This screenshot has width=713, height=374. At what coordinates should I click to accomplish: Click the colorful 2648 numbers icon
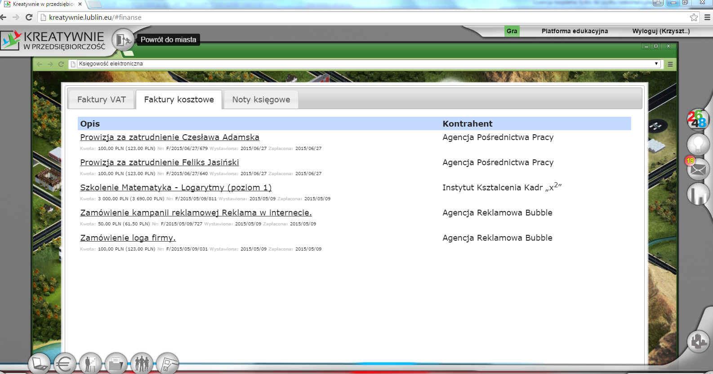click(698, 120)
